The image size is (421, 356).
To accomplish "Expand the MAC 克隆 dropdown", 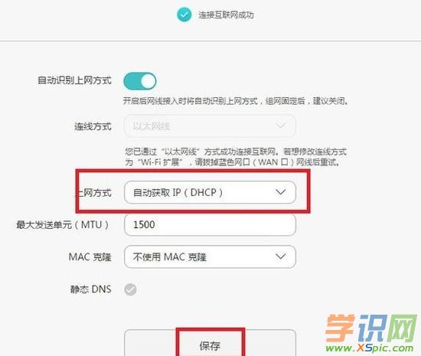I will pos(210,256).
